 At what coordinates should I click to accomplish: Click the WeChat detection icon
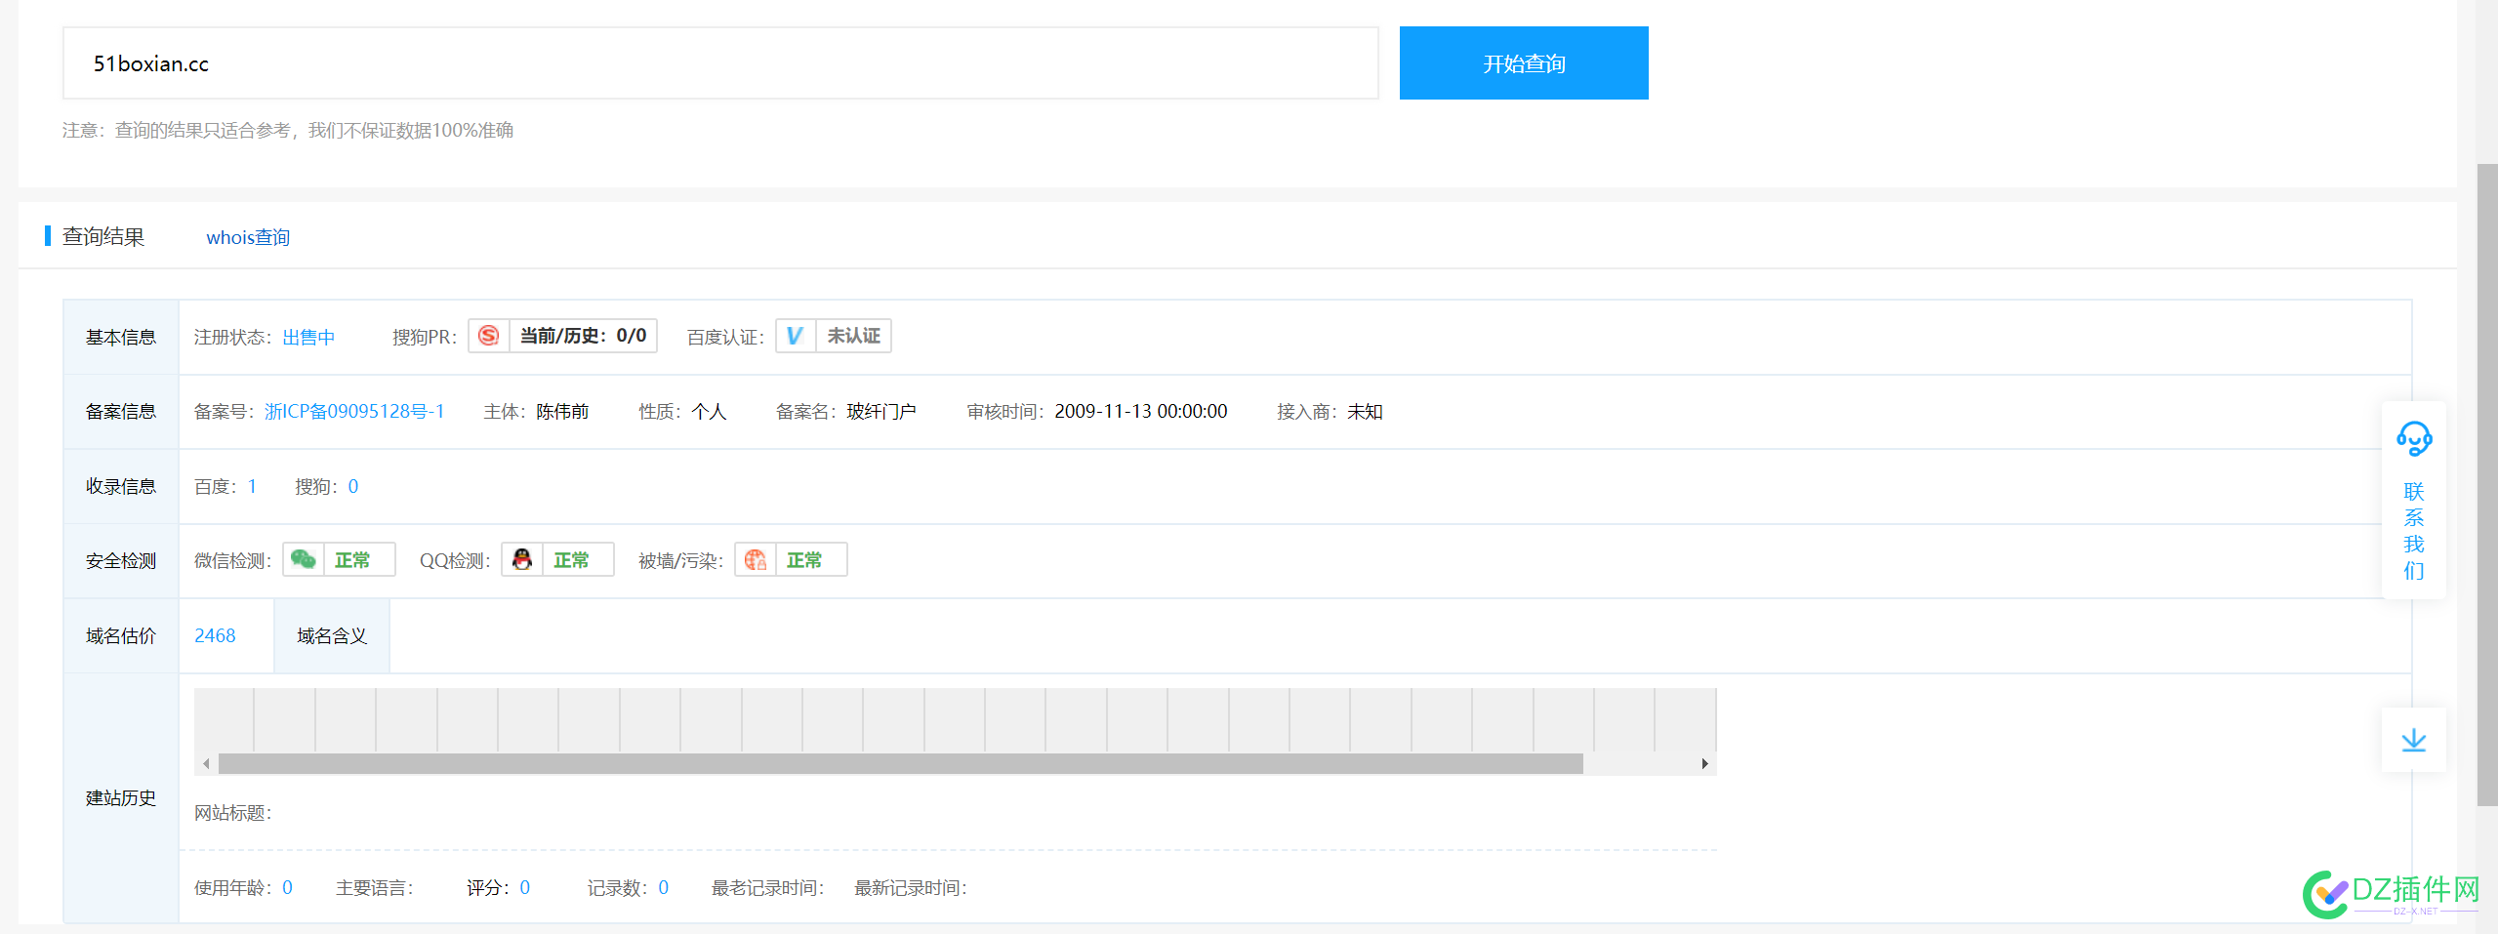[304, 559]
